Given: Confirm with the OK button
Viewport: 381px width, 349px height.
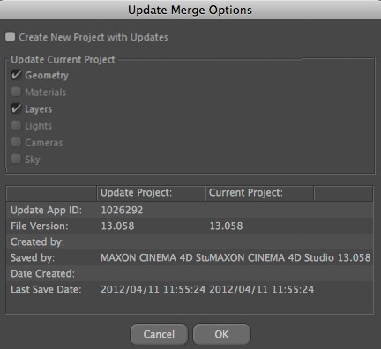Looking at the screenshot, I should tap(221, 334).
